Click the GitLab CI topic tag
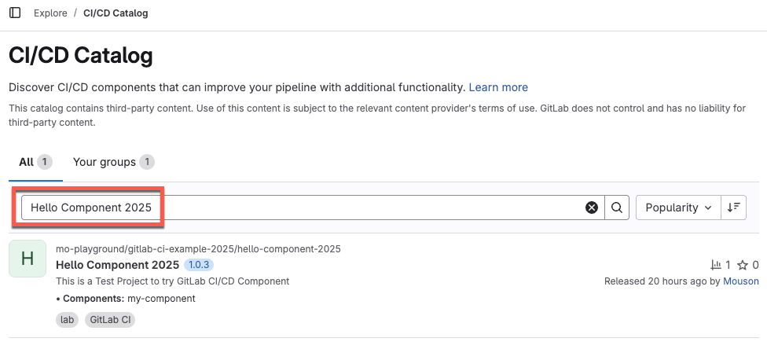Screen dimensions: 767x360 [110, 320]
